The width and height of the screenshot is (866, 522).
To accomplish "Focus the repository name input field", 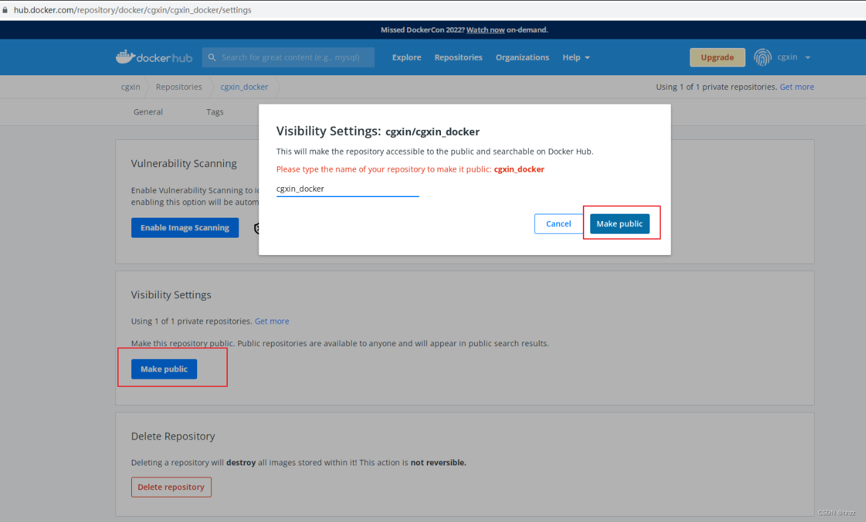I will [x=348, y=188].
